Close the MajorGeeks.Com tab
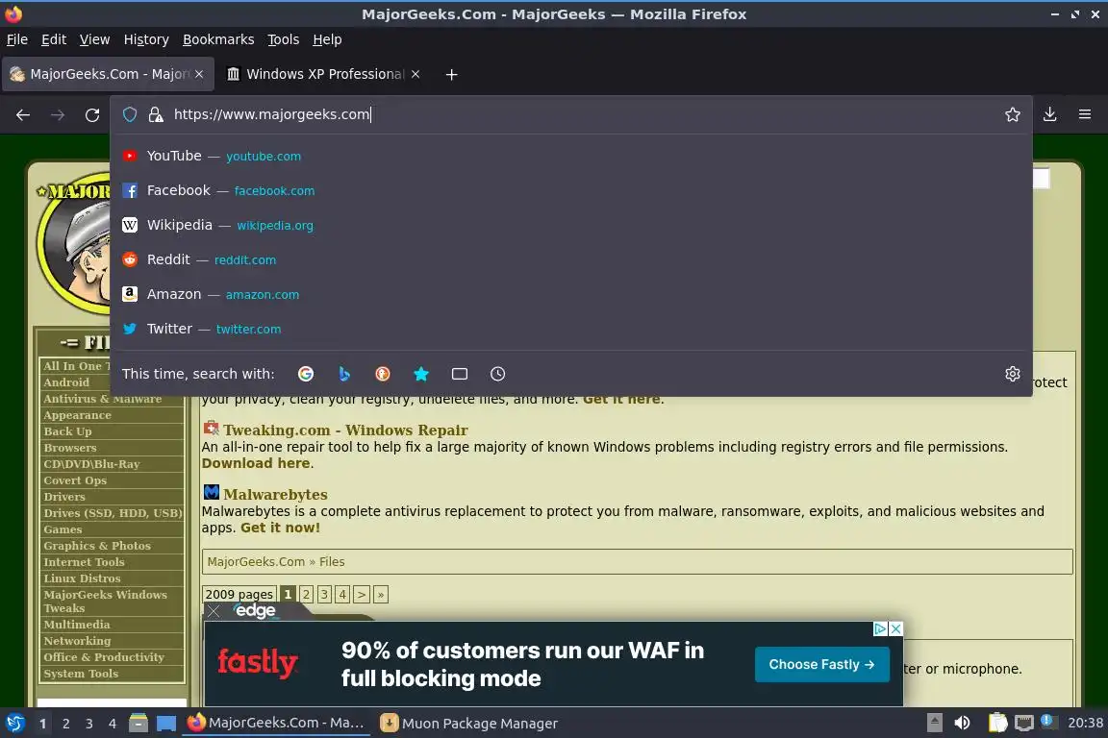The image size is (1108, 738). [x=199, y=74]
